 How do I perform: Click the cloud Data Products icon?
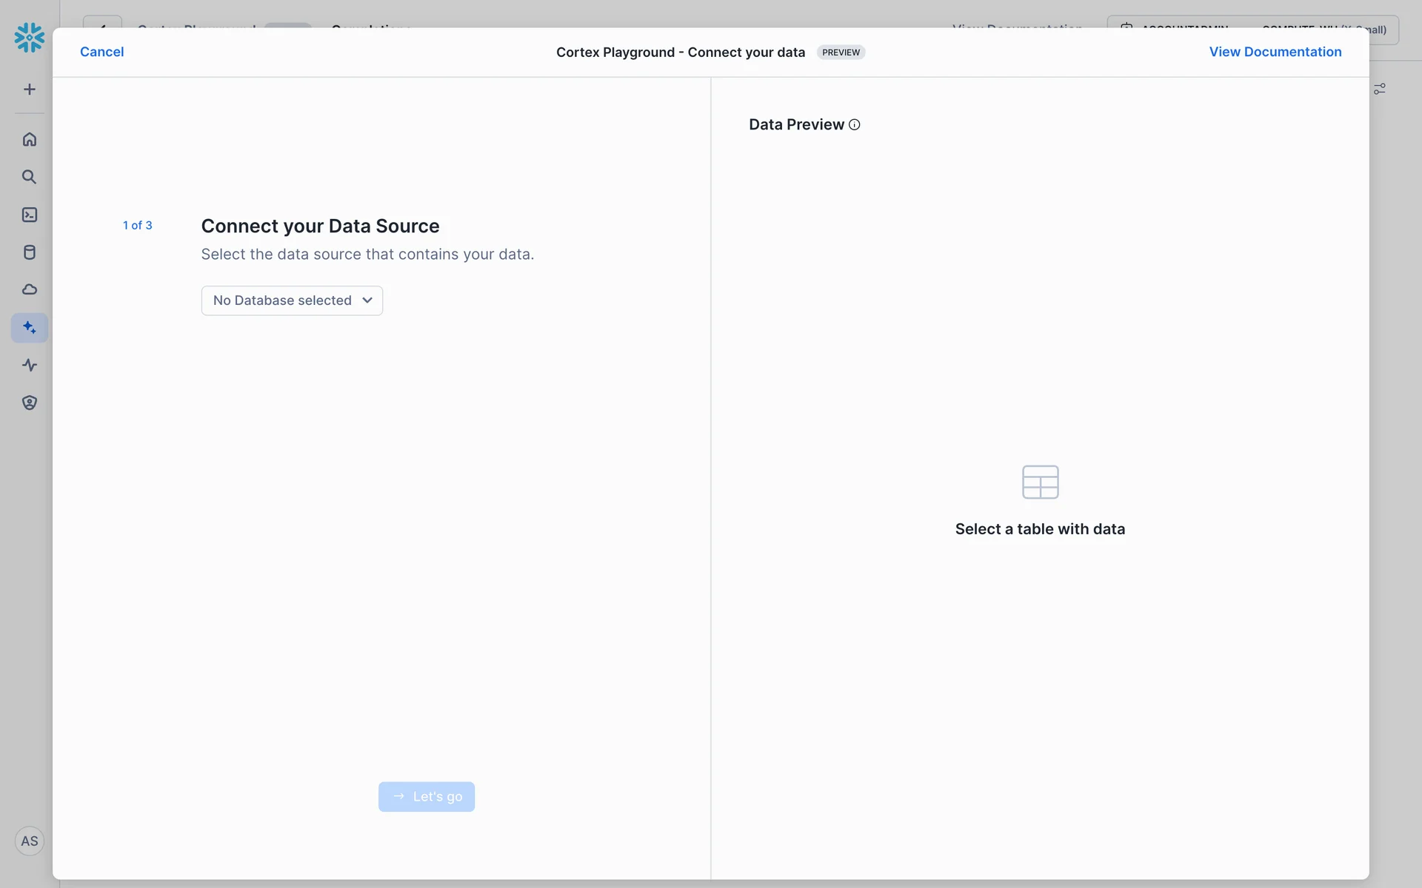(30, 289)
